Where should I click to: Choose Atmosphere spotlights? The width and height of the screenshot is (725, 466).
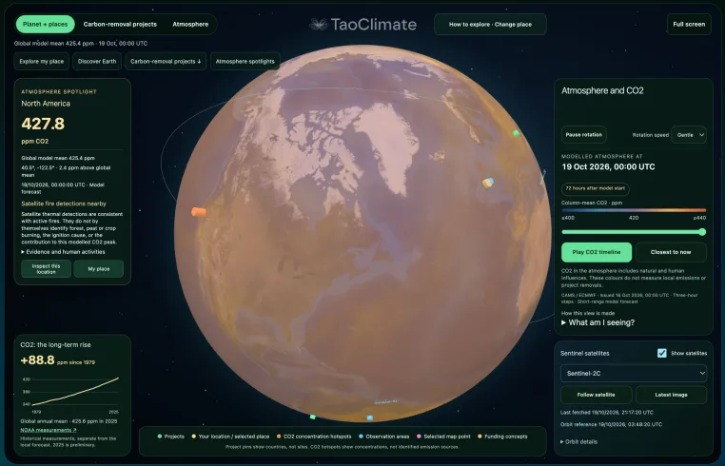(245, 61)
